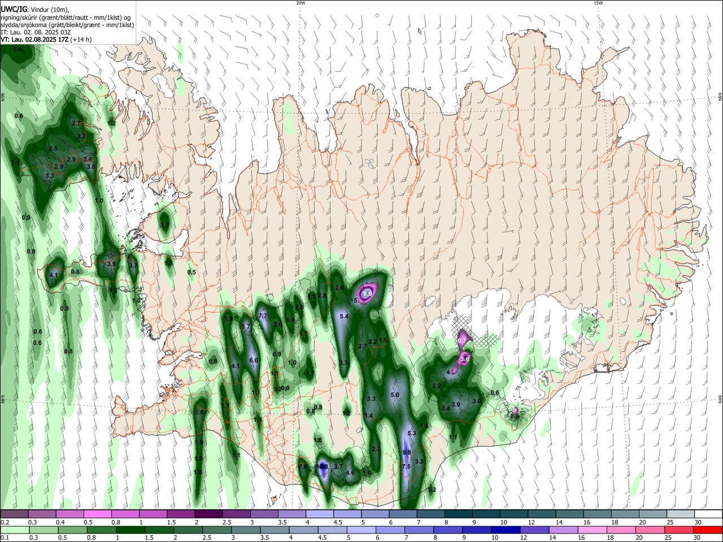Click the 'UWC/IG' title text

(x=13, y=9)
